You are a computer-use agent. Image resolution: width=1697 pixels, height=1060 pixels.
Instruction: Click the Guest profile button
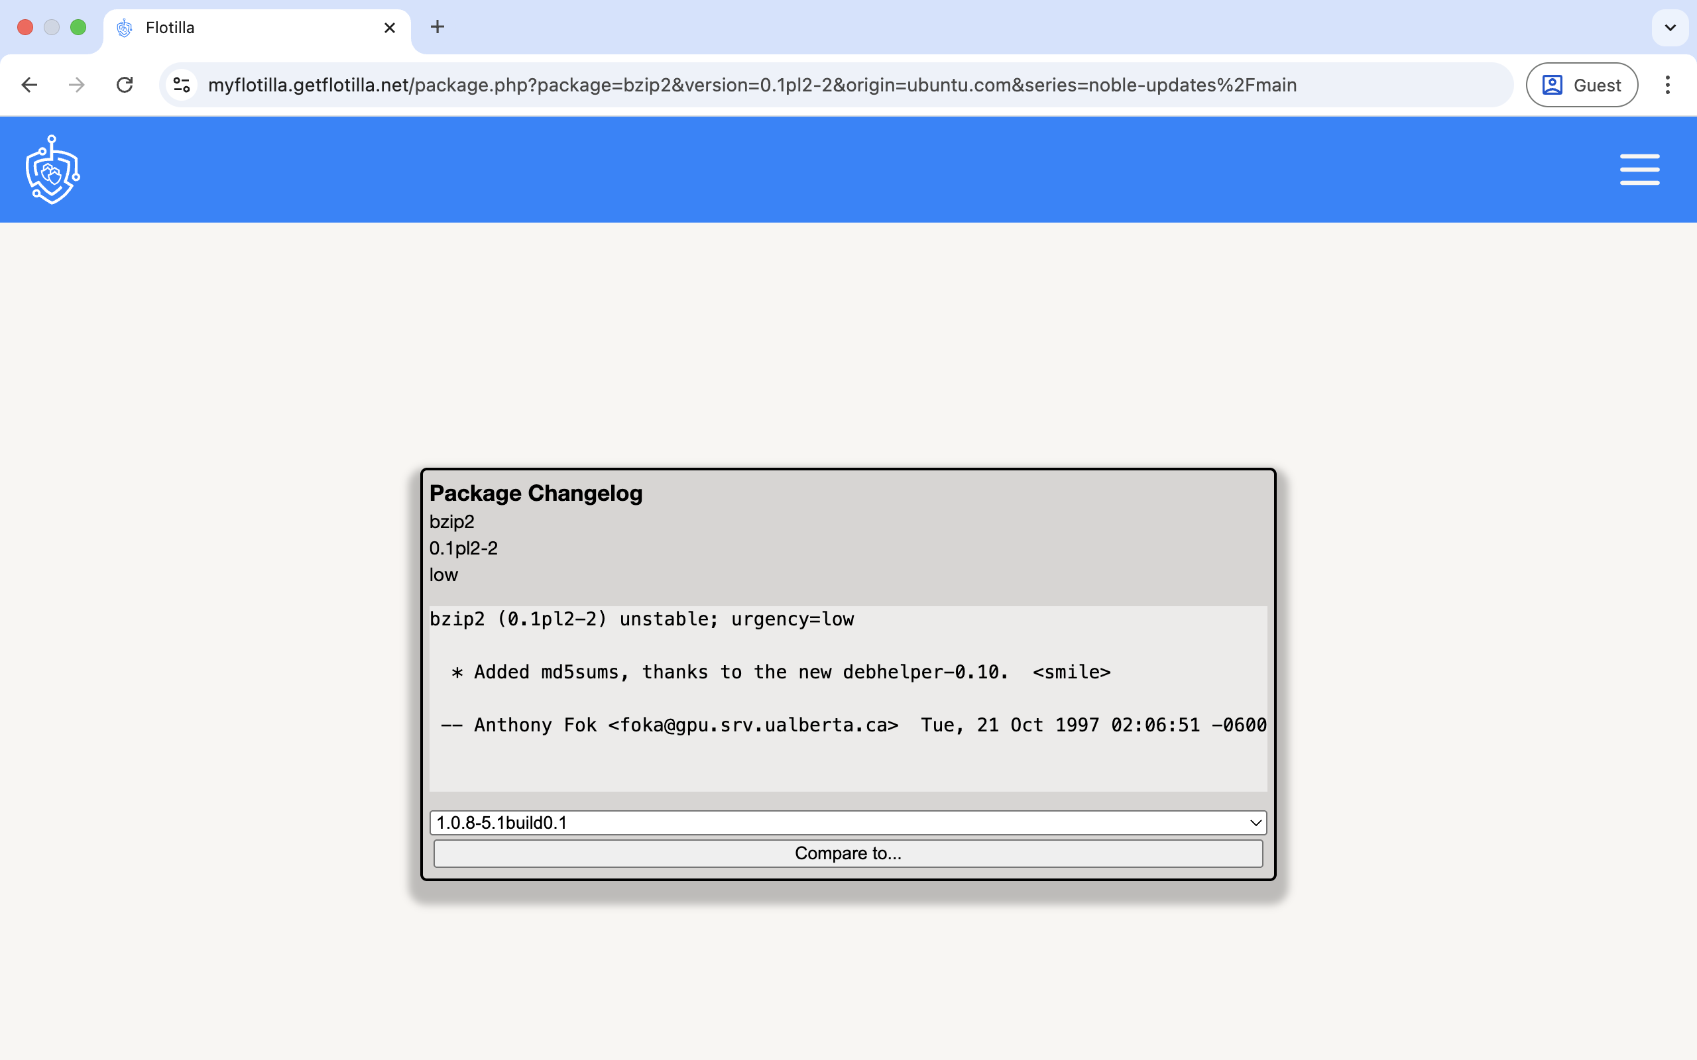[x=1581, y=84]
